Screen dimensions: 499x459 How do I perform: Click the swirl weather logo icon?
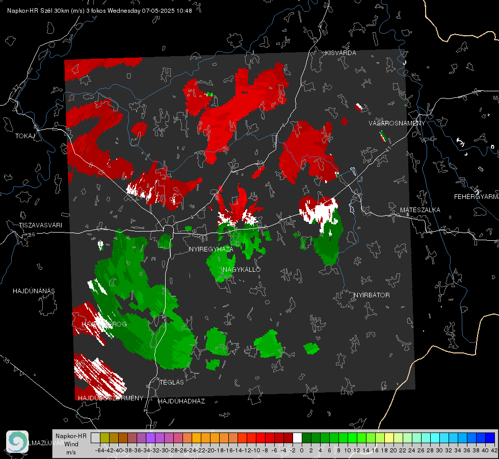tap(17, 442)
